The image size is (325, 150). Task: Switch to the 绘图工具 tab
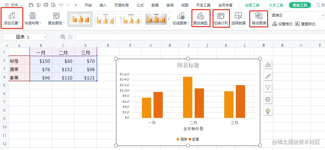point(252,5)
